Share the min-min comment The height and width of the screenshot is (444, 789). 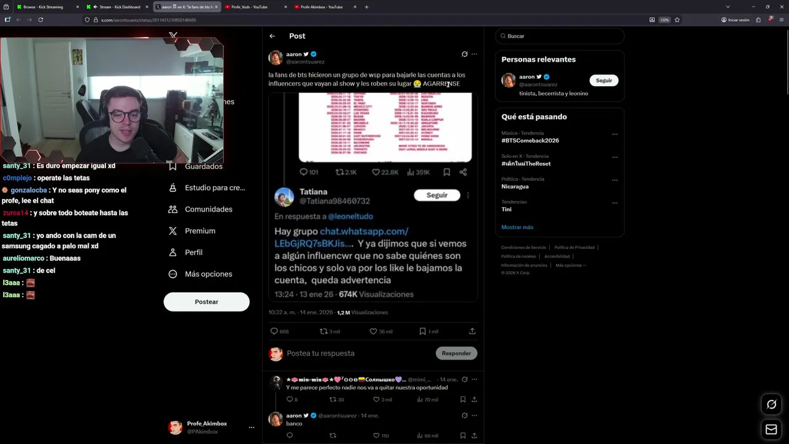tap(475, 400)
